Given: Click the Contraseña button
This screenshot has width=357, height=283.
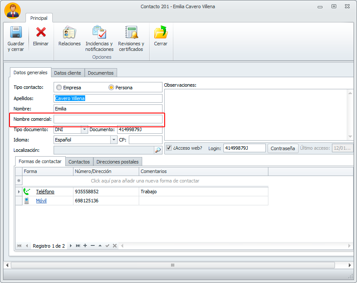Looking at the screenshot, I should pyautogui.click(x=283, y=148).
